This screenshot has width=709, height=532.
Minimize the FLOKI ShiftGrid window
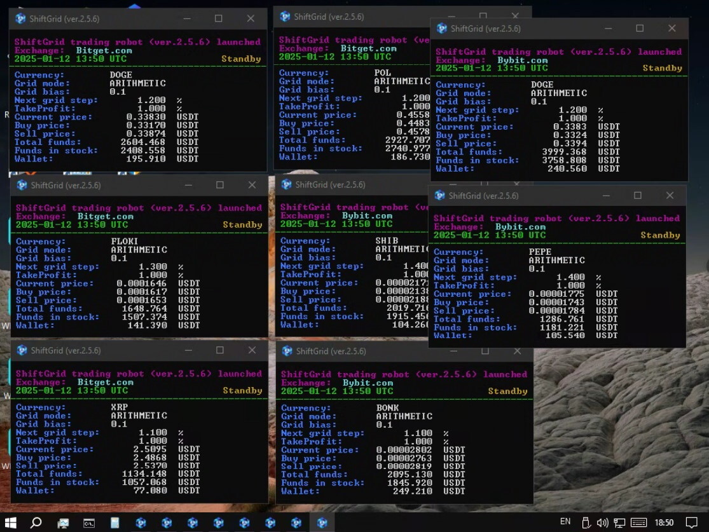coord(189,186)
